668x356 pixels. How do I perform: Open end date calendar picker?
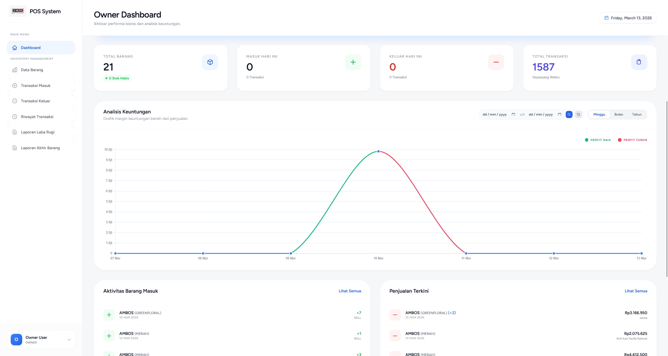[560, 114]
